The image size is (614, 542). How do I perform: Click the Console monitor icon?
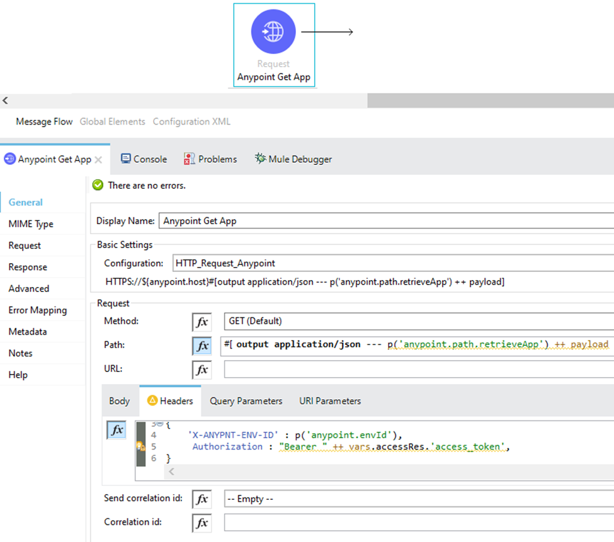(126, 159)
